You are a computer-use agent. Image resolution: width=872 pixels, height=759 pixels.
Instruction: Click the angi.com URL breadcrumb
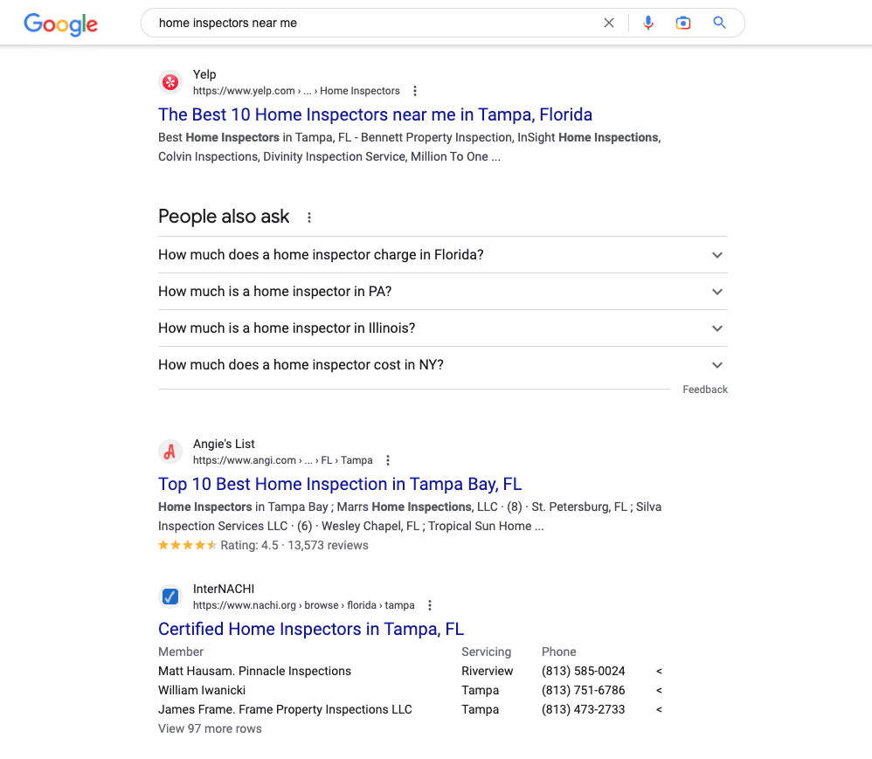click(282, 459)
